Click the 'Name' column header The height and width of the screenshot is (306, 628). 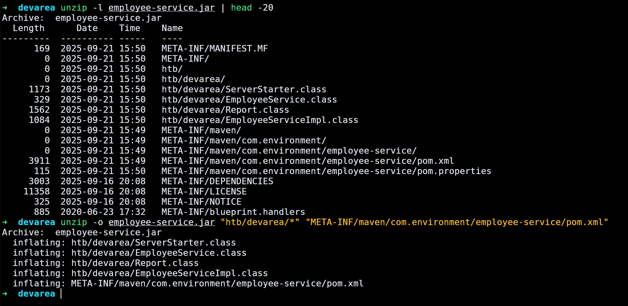[x=172, y=28]
